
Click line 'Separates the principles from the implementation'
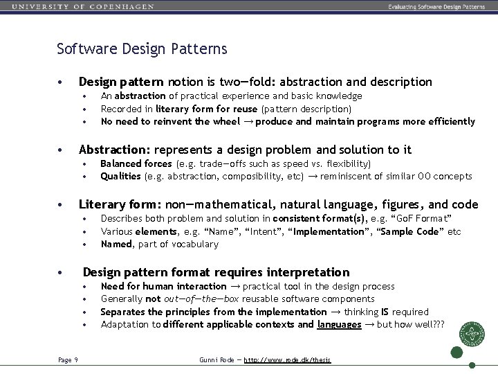264,312
